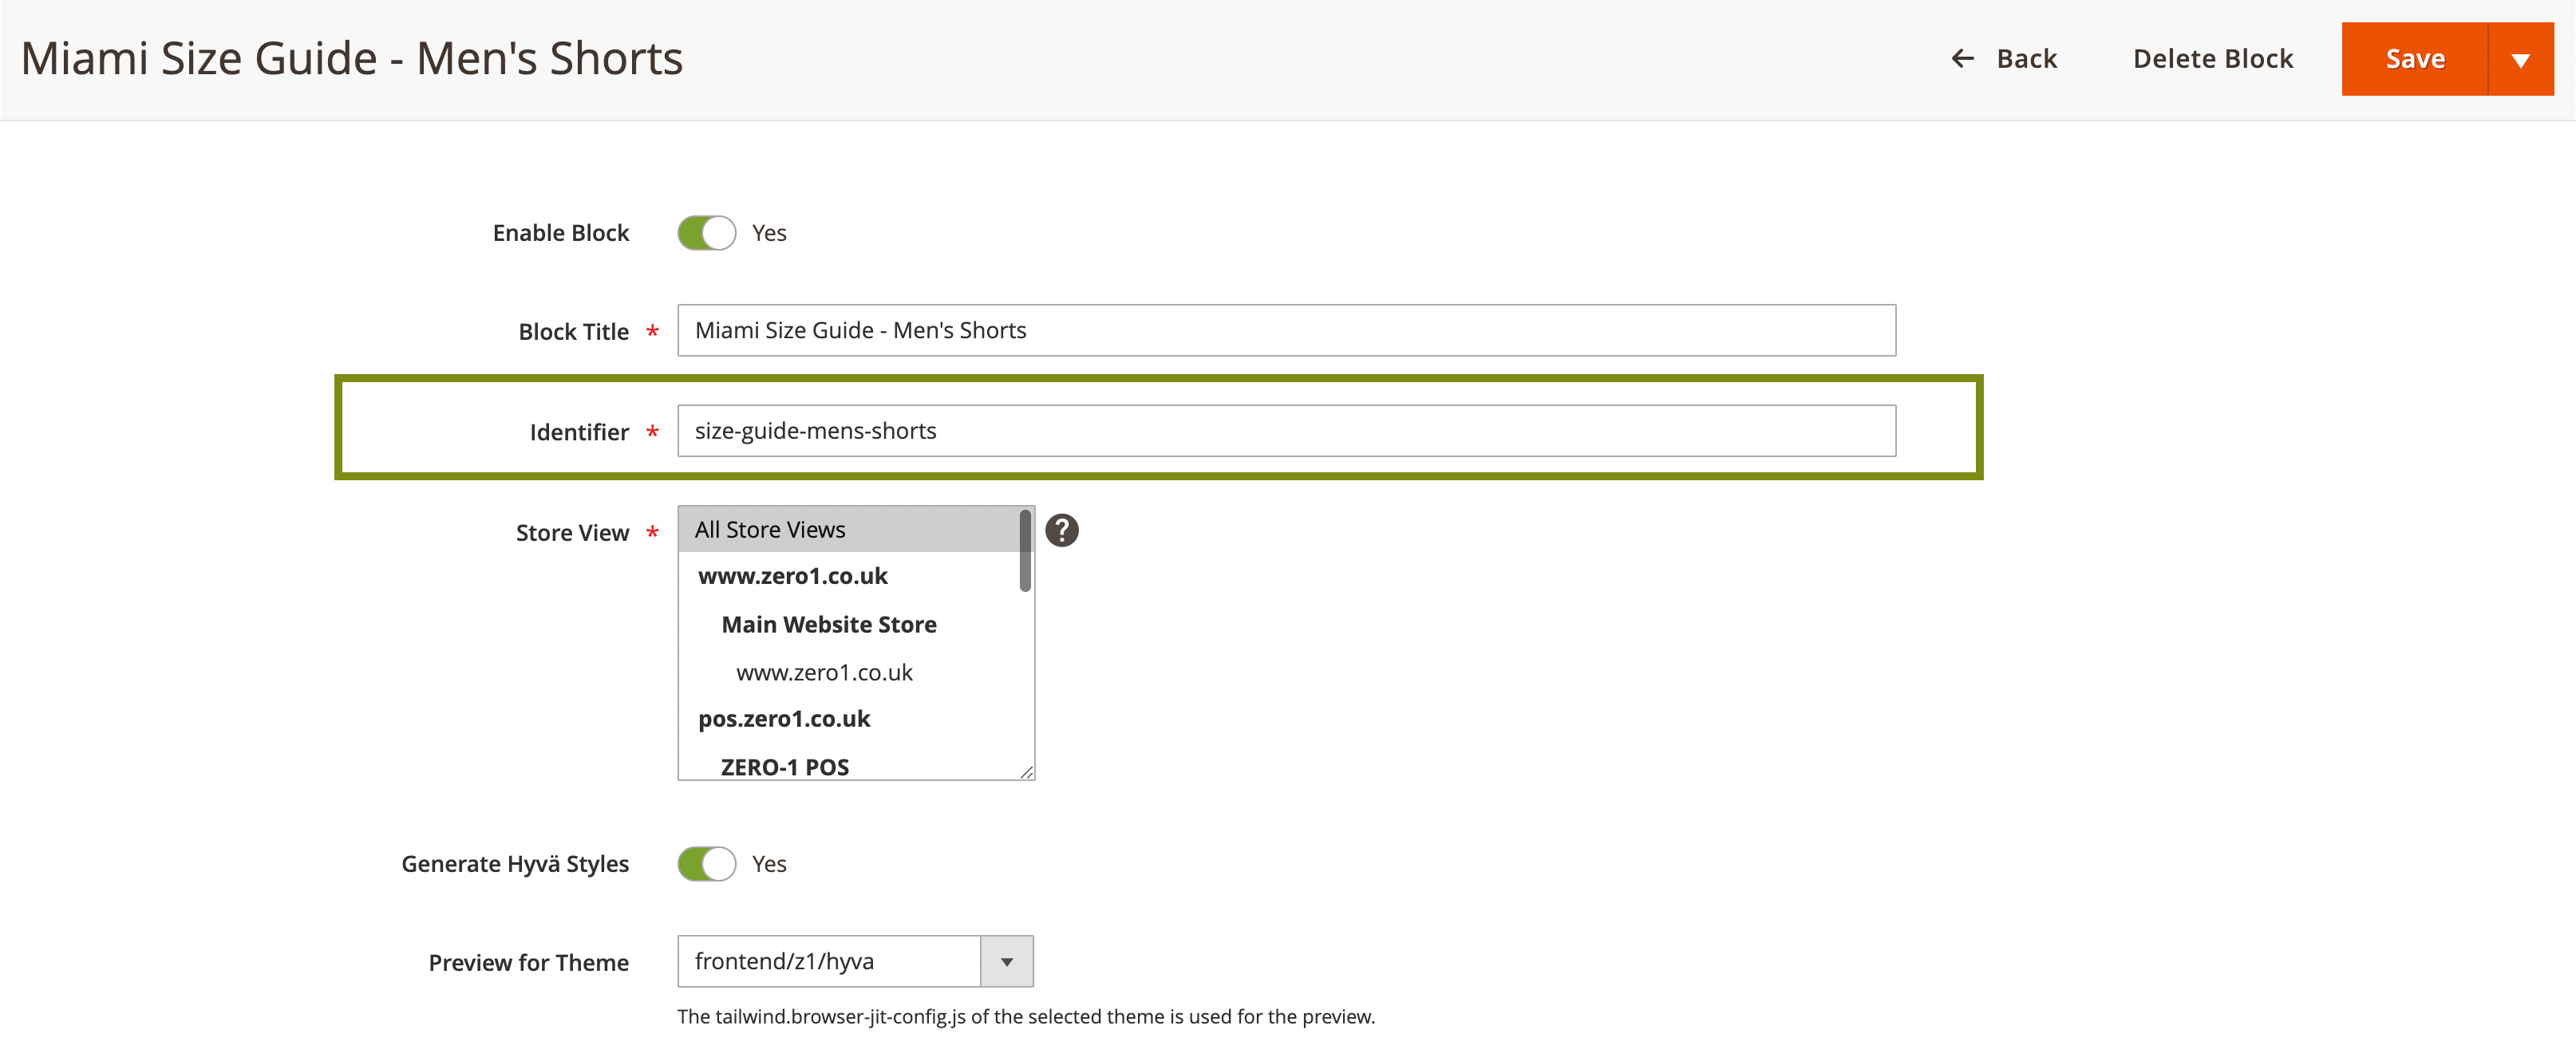Click the Store View help question-mark icon
The height and width of the screenshot is (1061, 2576).
click(1061, 530)
